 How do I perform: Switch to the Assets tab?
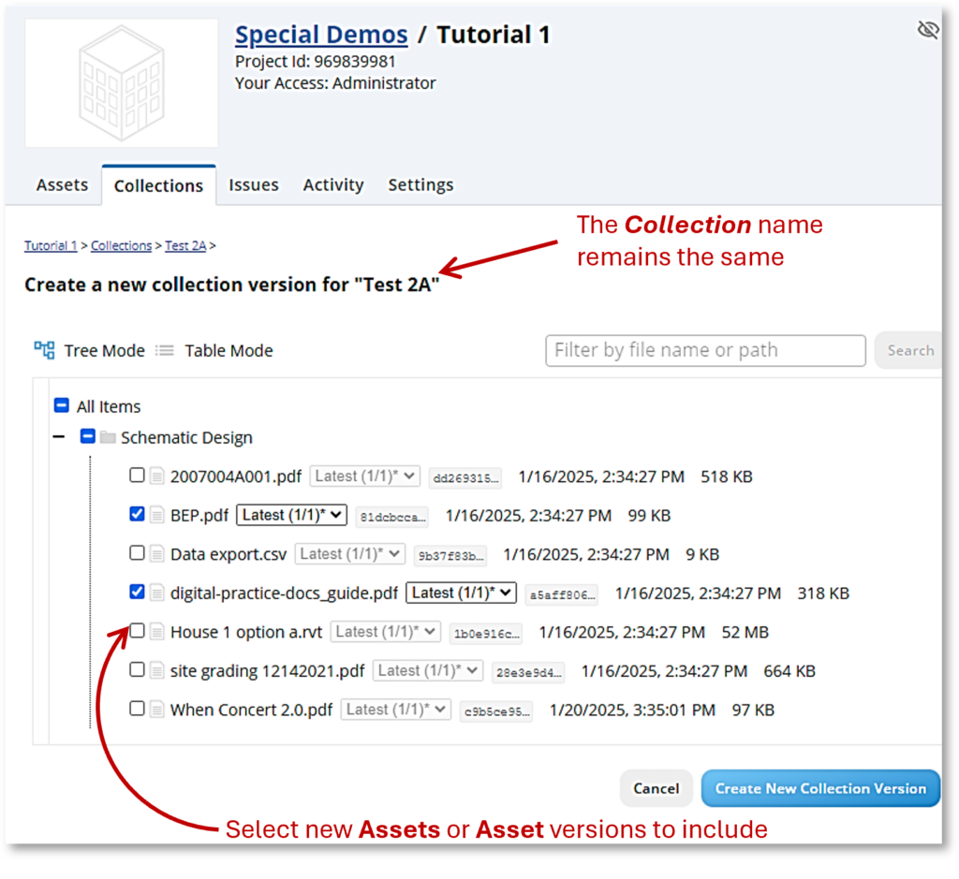click(x=62, y=184)
